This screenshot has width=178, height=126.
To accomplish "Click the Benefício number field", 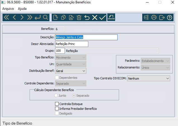I will point(60,29).
